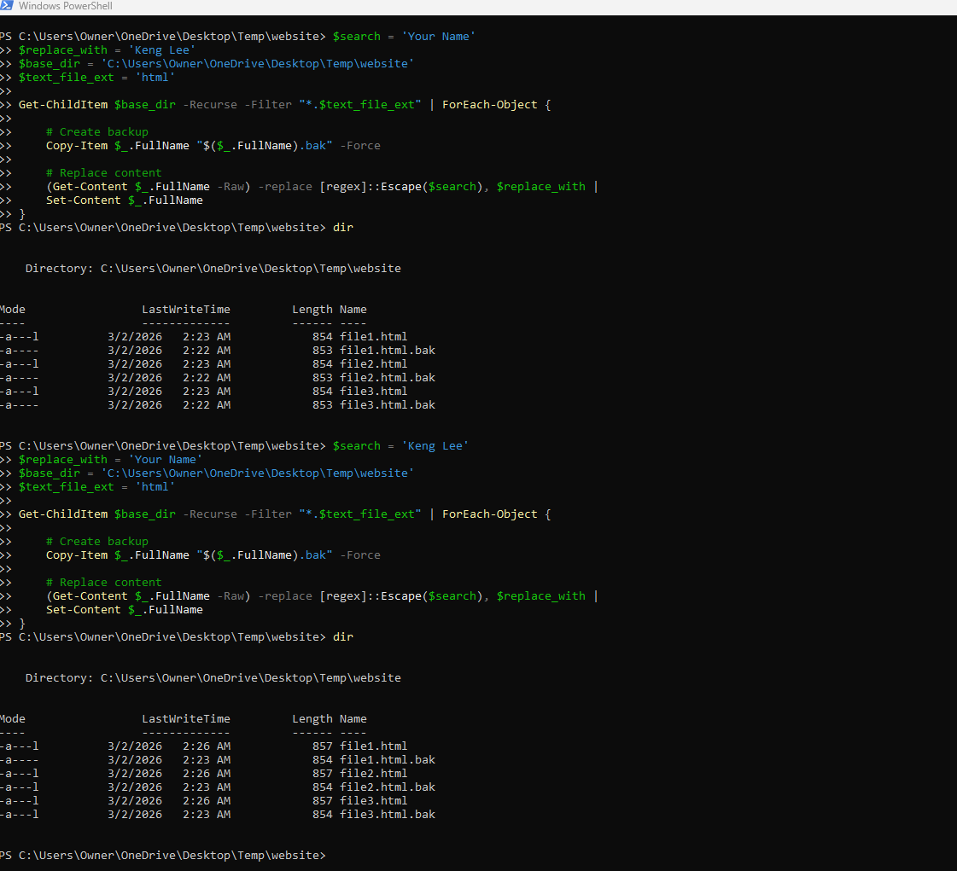
Task: Click file2.html.bak with length 853
Action: [x=387, y=378]
